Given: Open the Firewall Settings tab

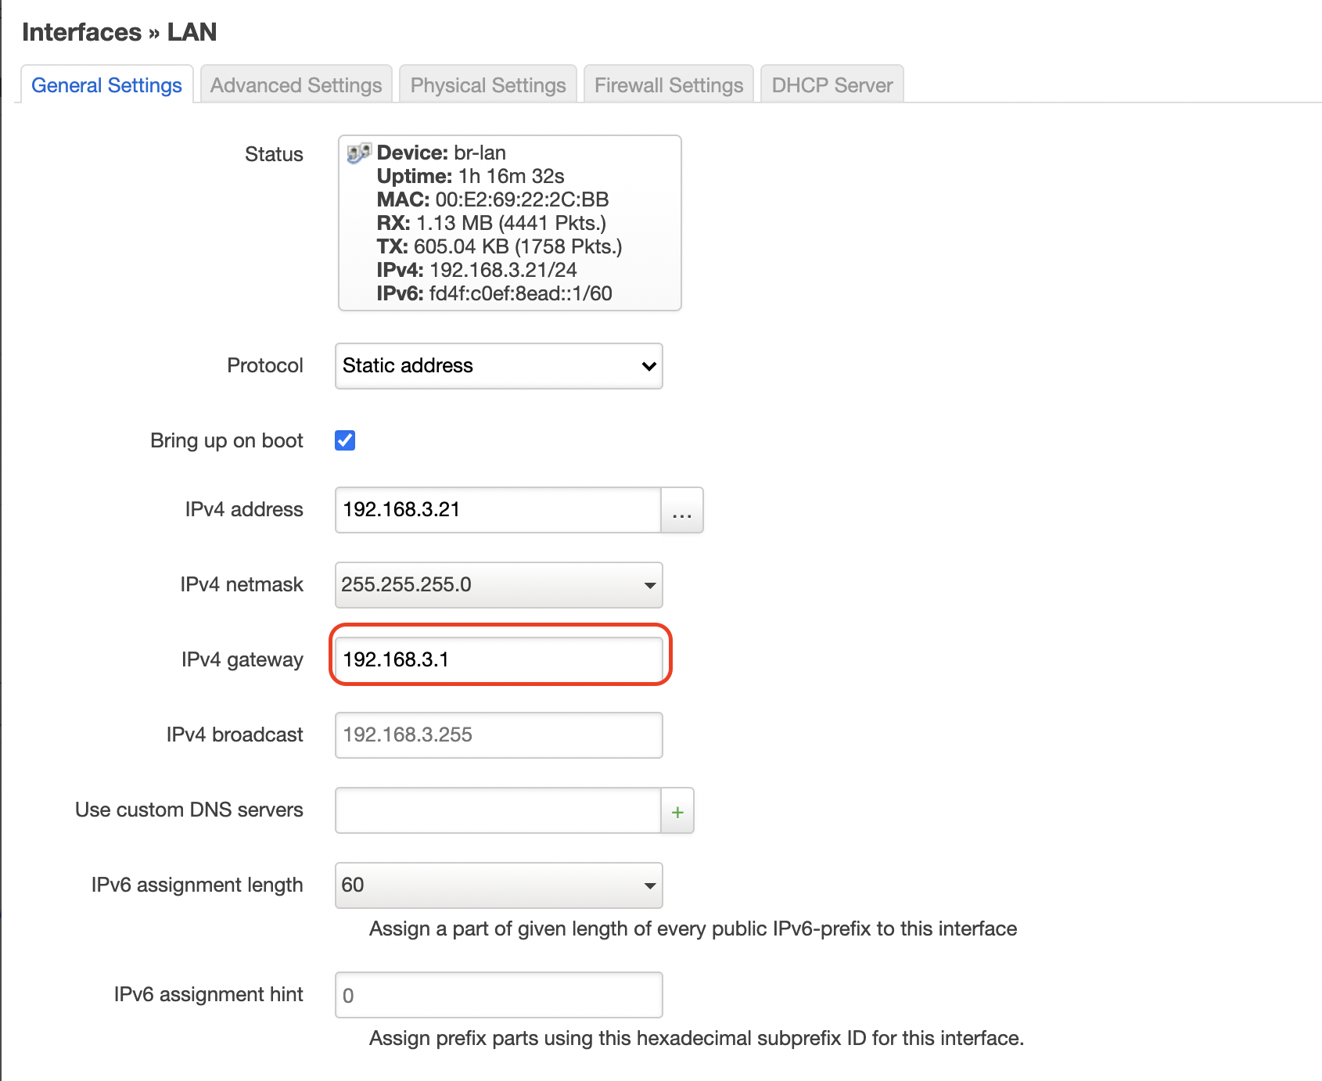Looking at the screenshot, I should [669, 84].
